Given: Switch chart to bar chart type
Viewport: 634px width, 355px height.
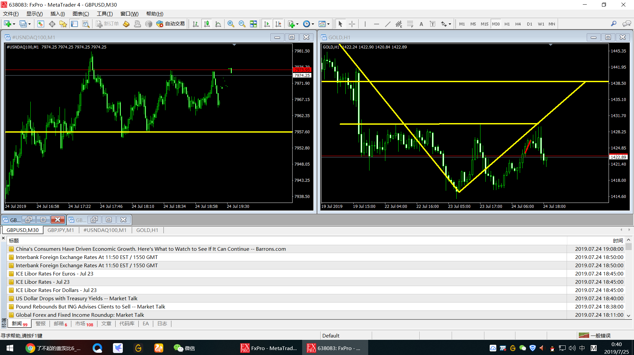Looking at the screenshot, I should click(x=195, y=24).
